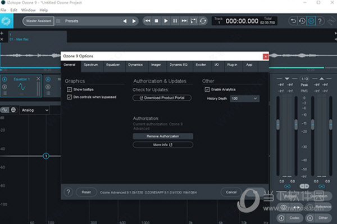Click the Remove Authorization button
Image resolution: width=337 pixels, height=224 pixels.
163,136
